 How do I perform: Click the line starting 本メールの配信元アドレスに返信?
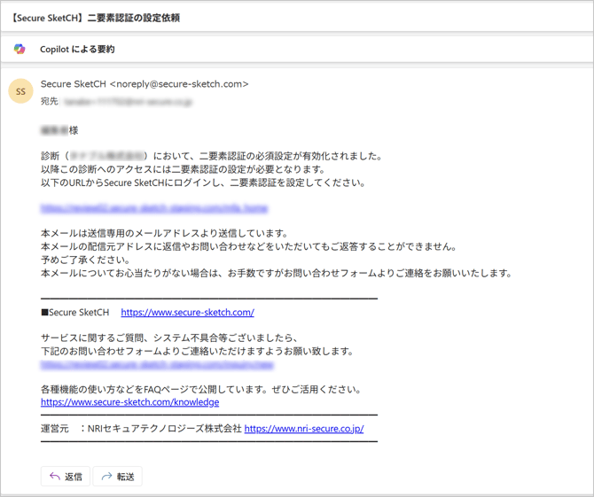248,246
